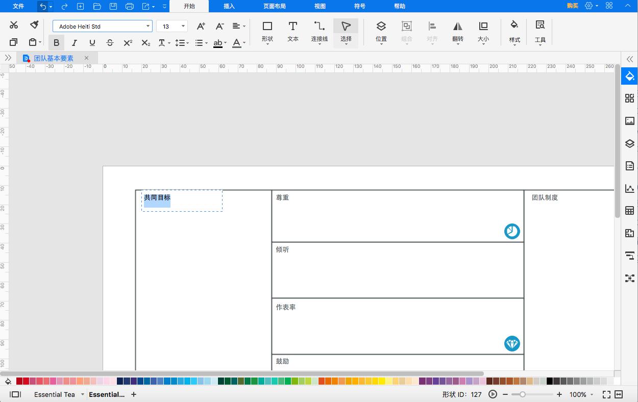Open the 文件 file menu button
The height and width of the screenshot is (402, 638).
coord(18,6)
